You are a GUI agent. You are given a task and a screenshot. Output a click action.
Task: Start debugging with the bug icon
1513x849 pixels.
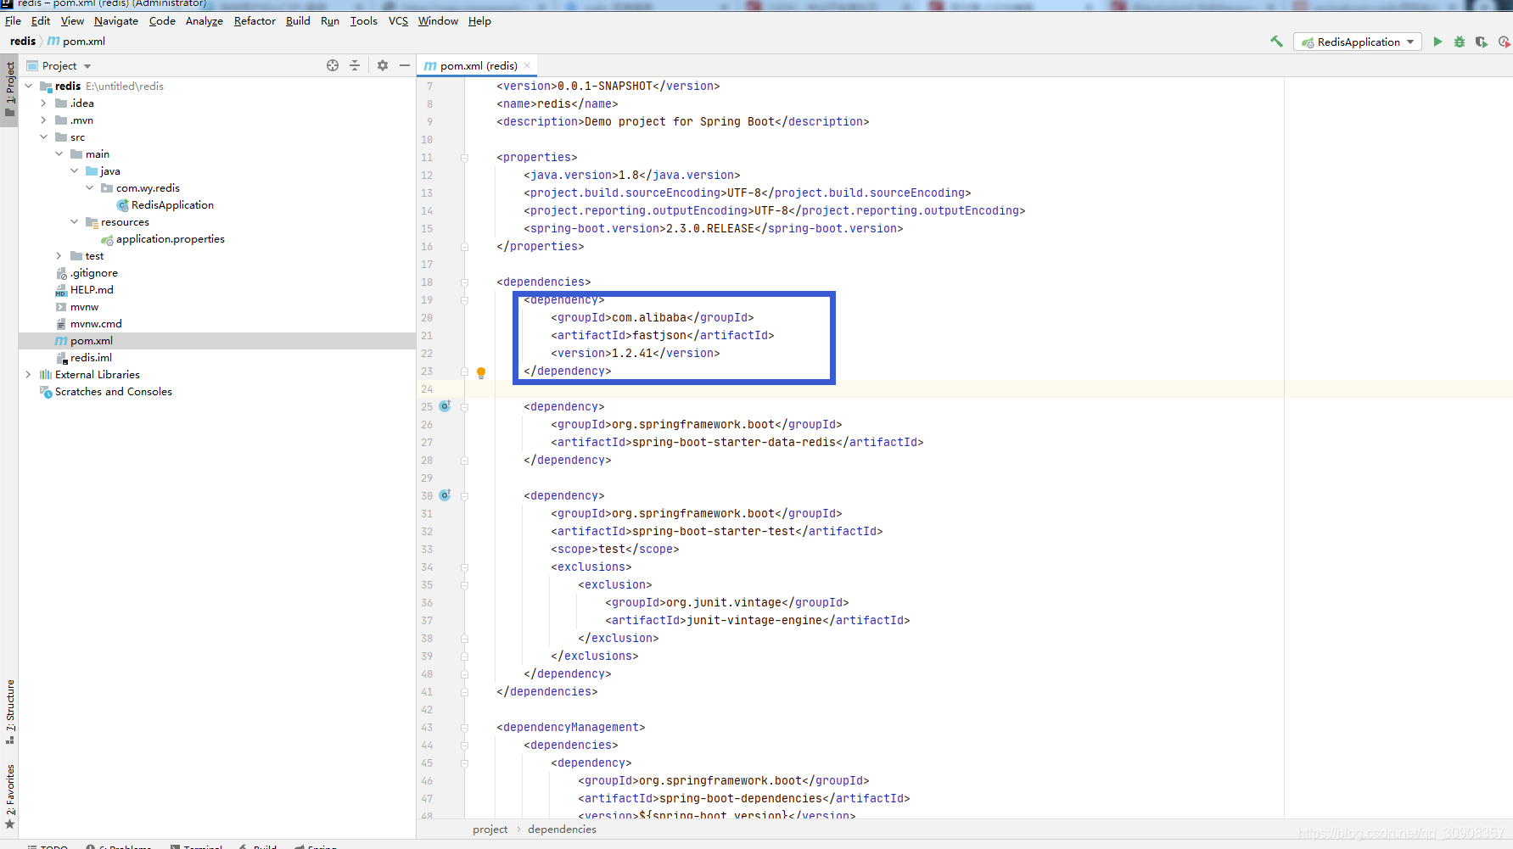[1460, 42]
